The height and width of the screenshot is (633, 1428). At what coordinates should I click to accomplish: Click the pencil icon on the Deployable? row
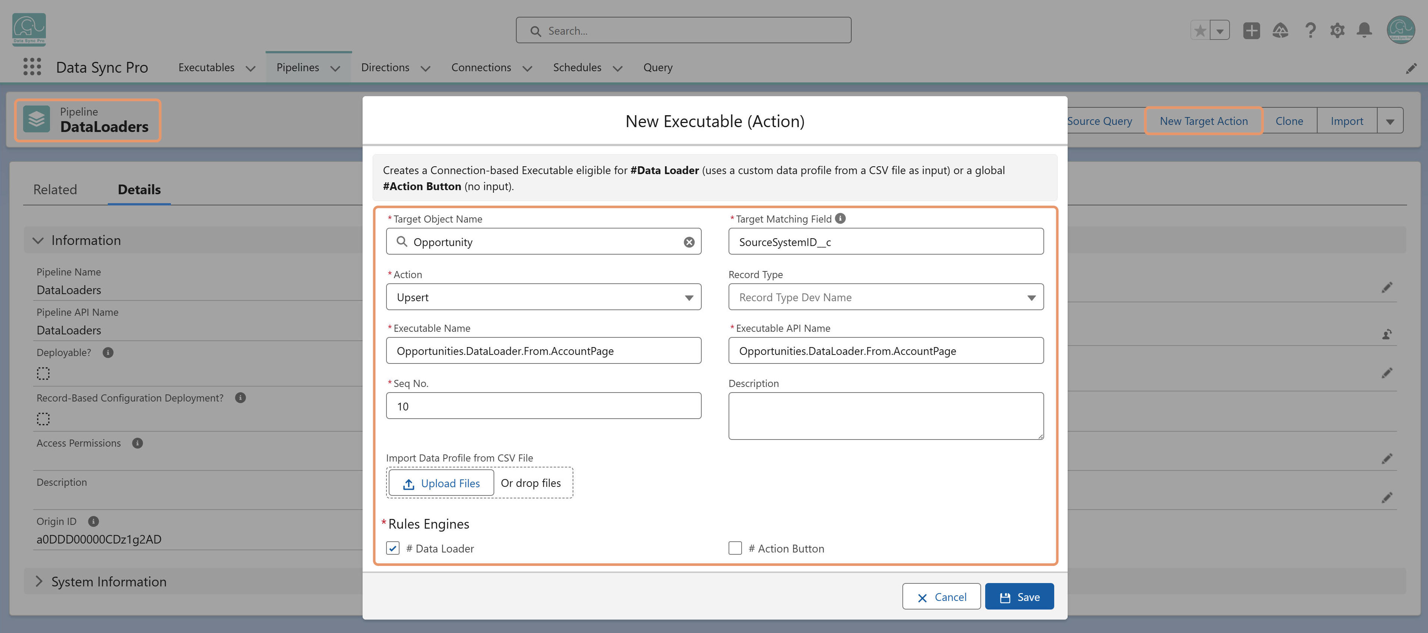(1387, 373)
